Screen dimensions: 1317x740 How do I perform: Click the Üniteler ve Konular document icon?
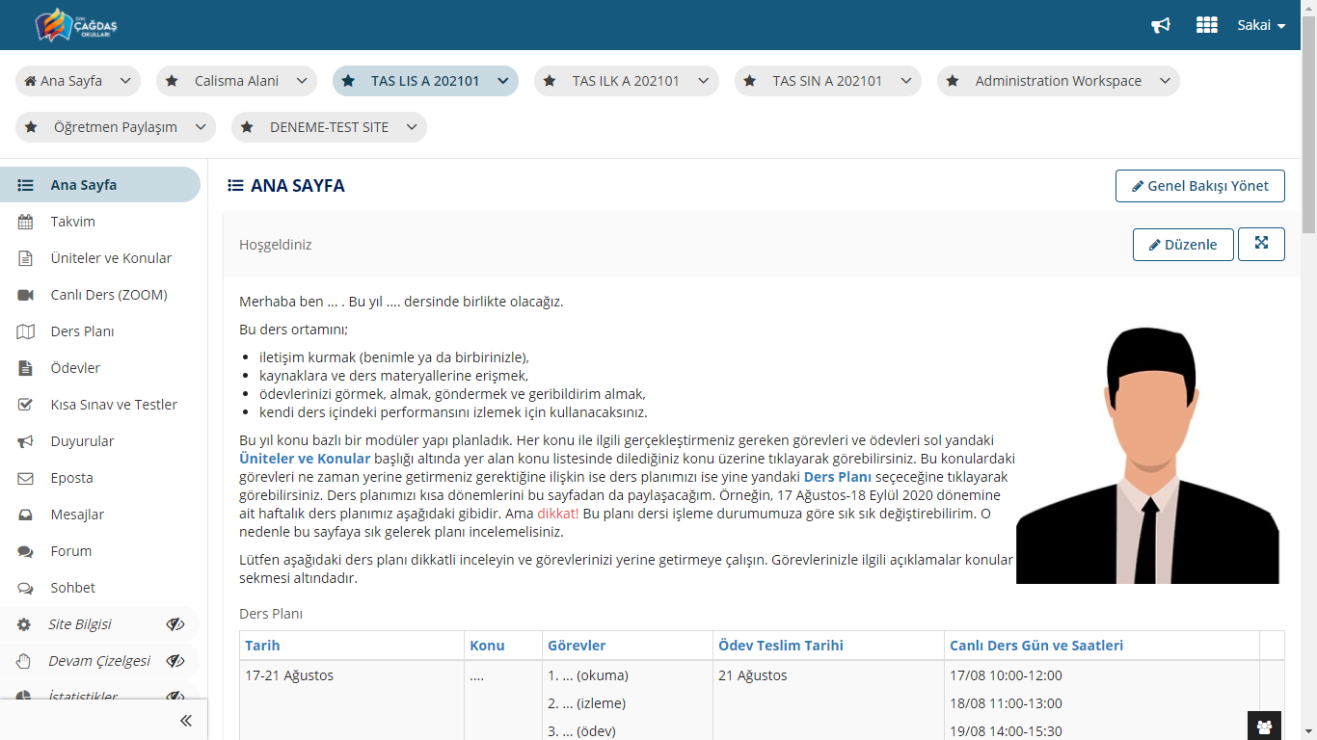tap(26, 258)
